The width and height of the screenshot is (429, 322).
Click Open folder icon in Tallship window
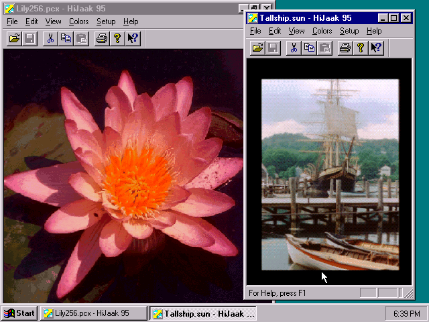tap(257, 48)
